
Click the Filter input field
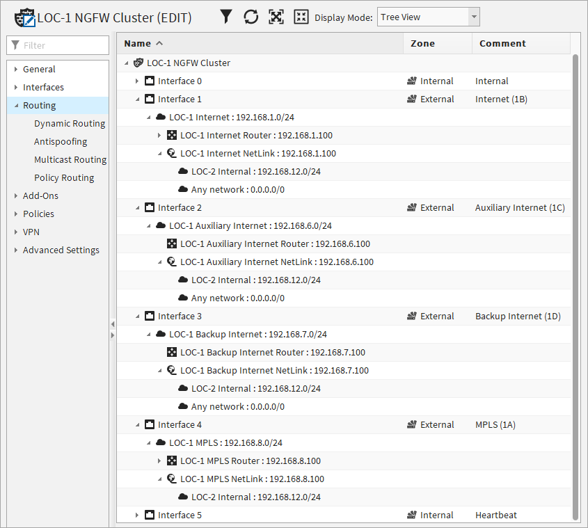coord(58,45)
